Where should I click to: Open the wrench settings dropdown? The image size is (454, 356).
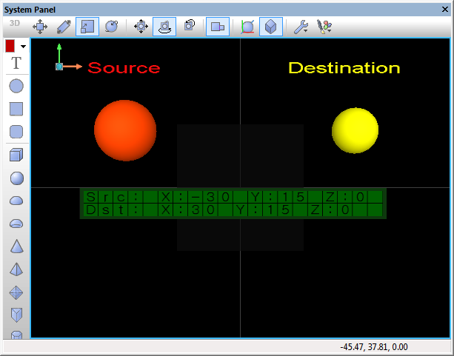[x=301, y=27]
